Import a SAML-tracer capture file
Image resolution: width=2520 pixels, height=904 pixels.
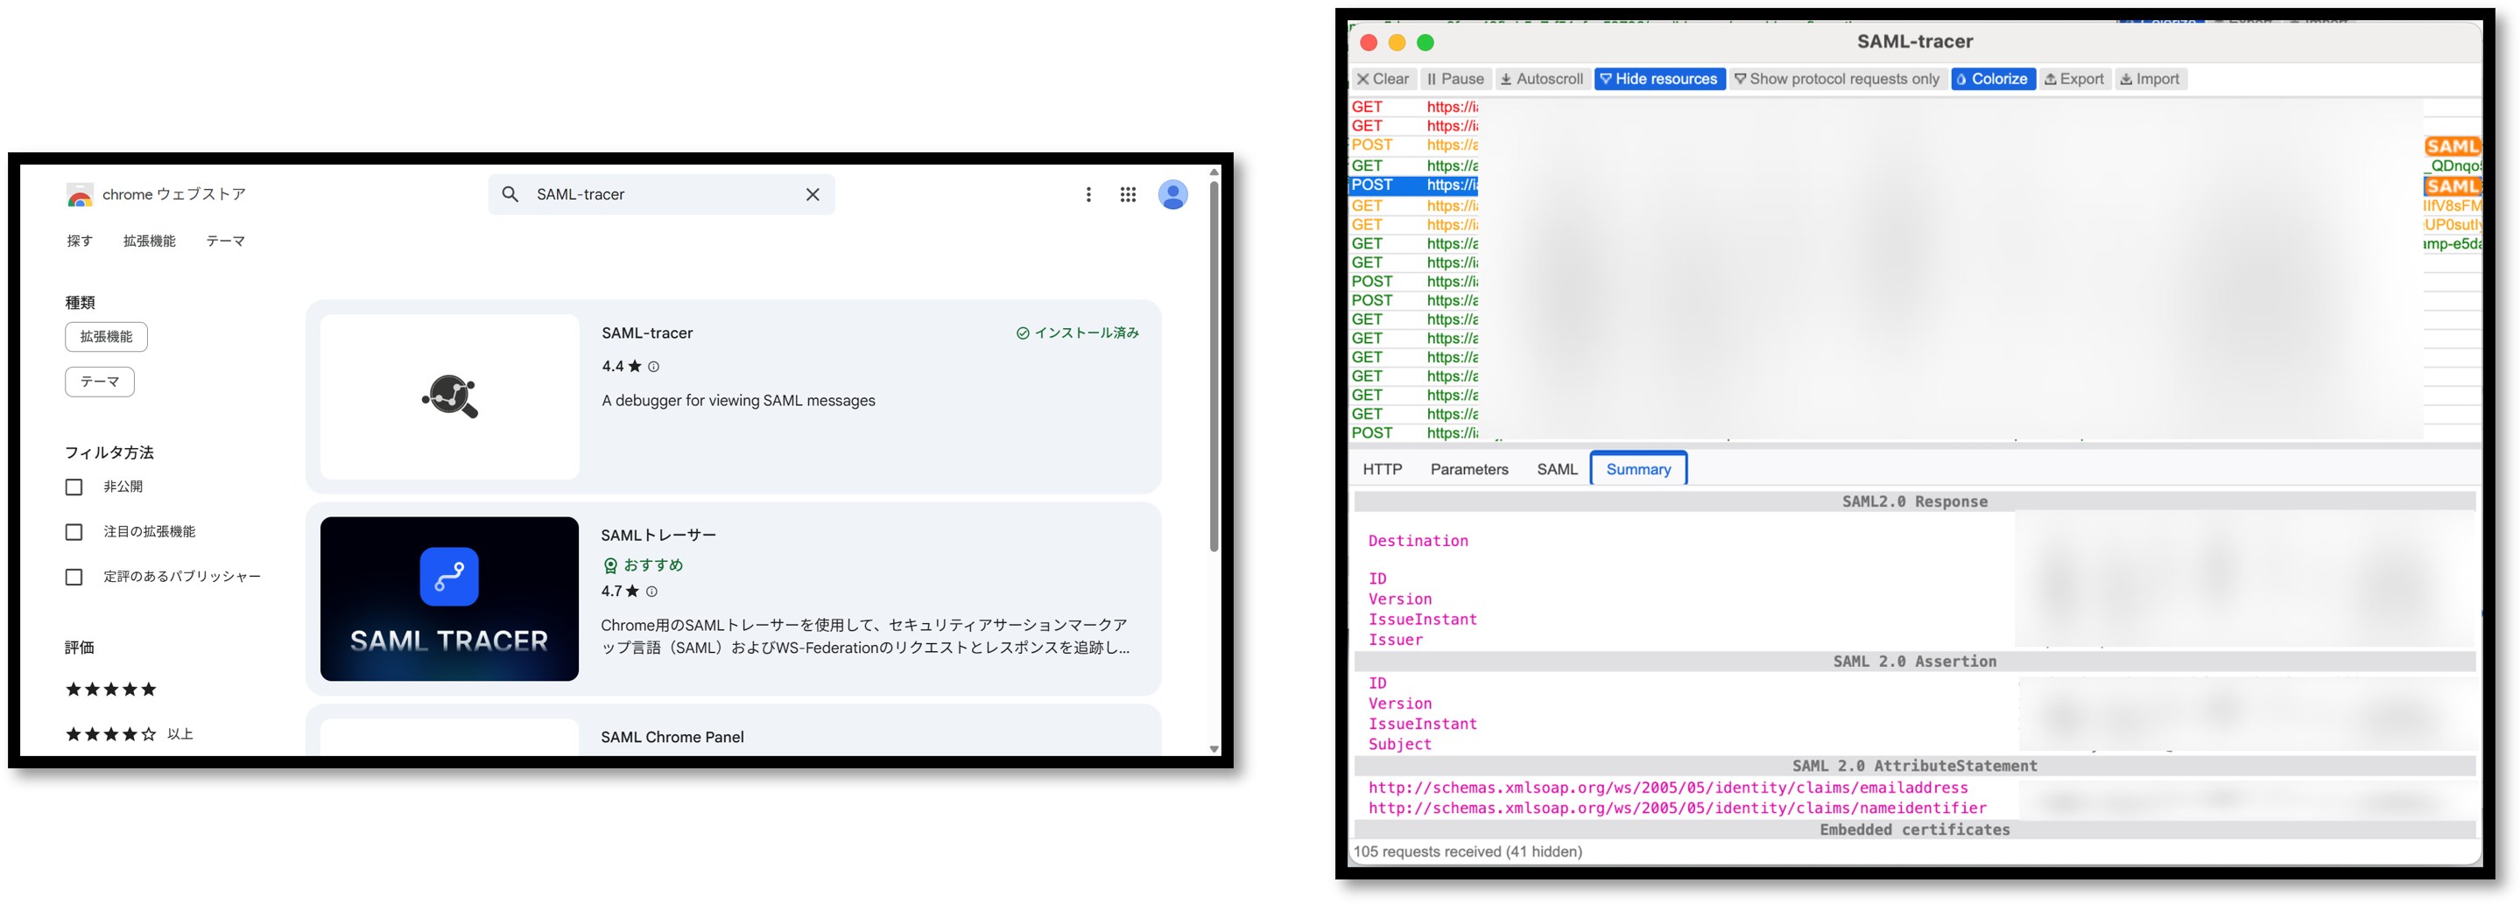tap(2150, 79)
